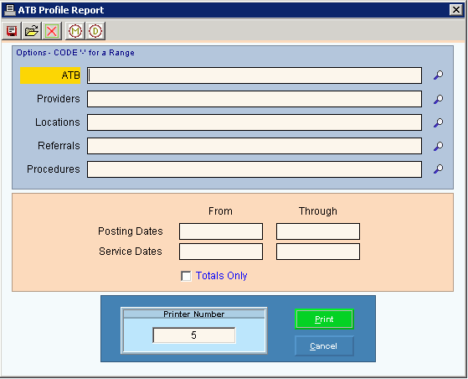Open the yellow folder toolbar icon
The image size is (468, 379).
tap(32, 31)
